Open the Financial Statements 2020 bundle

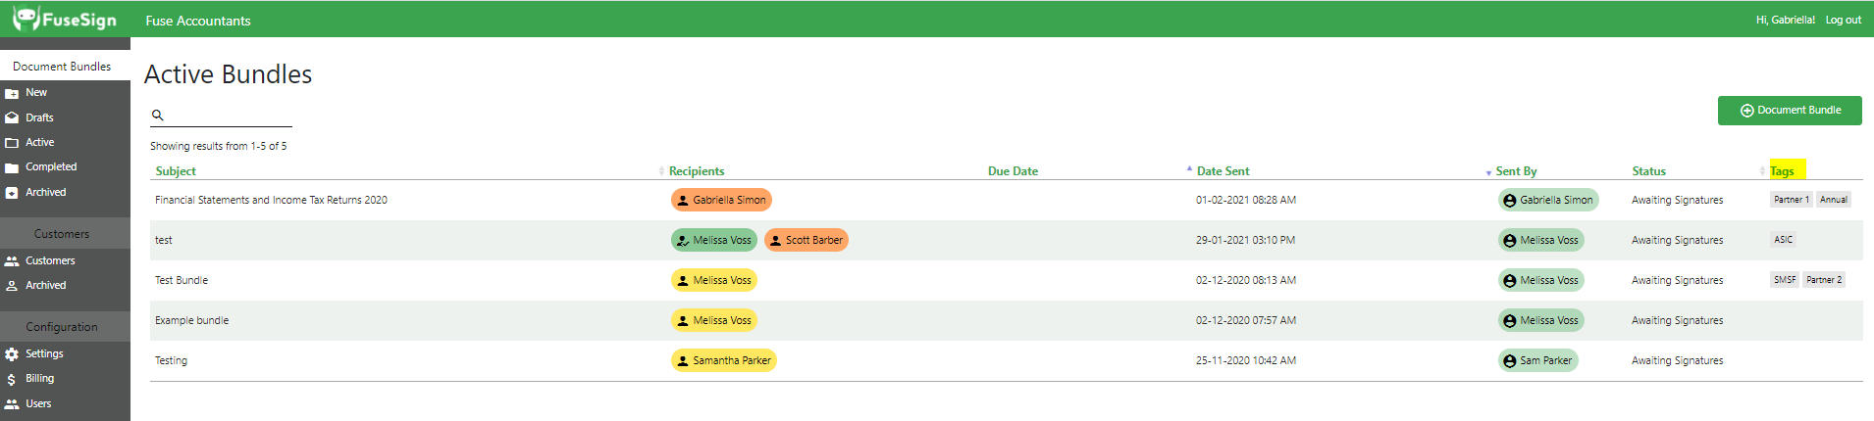point(271,200)
